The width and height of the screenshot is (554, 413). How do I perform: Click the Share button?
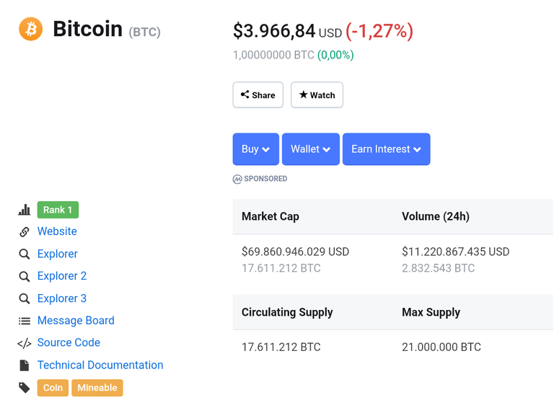point(258,95)
